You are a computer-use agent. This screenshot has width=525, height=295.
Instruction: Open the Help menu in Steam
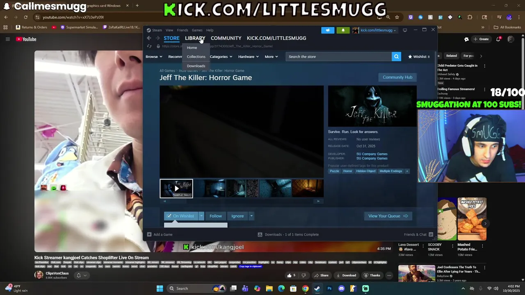click(x=210, y=30)
